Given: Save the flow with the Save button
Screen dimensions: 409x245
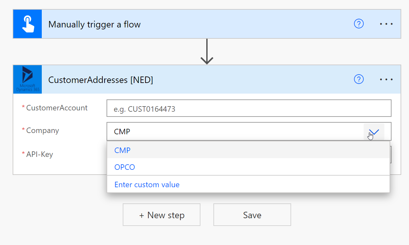Looking at the screenshot, I should click(252, 215).
